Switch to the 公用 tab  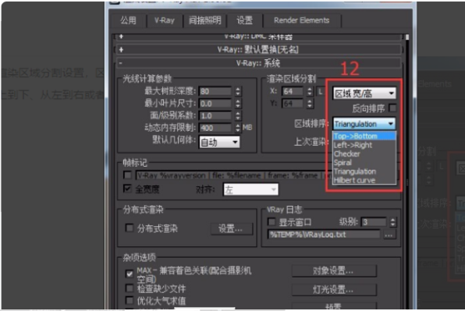tap(129, 20)
